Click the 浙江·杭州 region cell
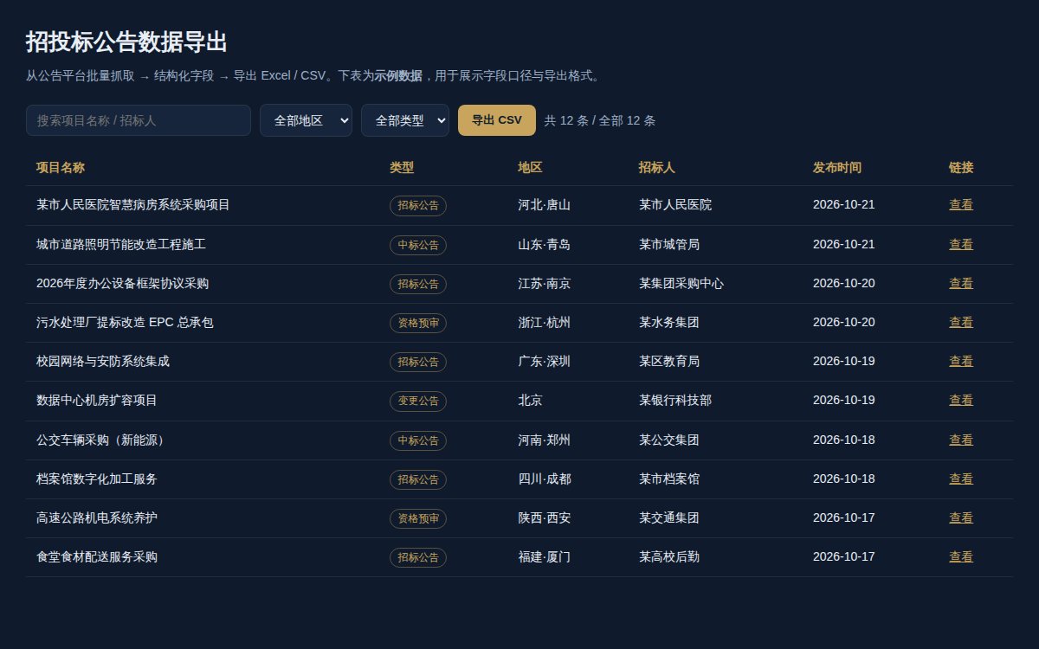 (x=544, y=323)
